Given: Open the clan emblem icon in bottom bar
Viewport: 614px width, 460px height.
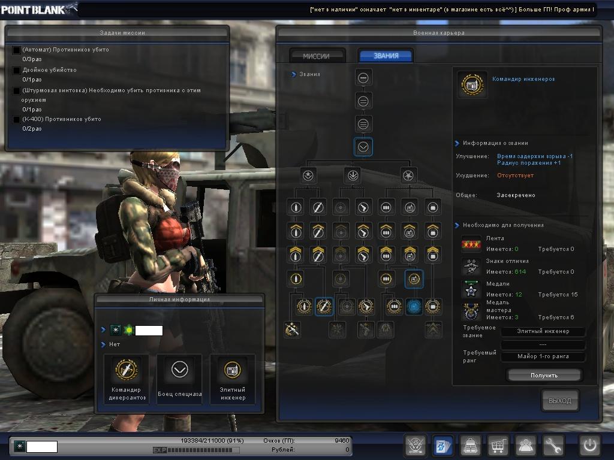Looking at the screenshot, I should point(416,446).
